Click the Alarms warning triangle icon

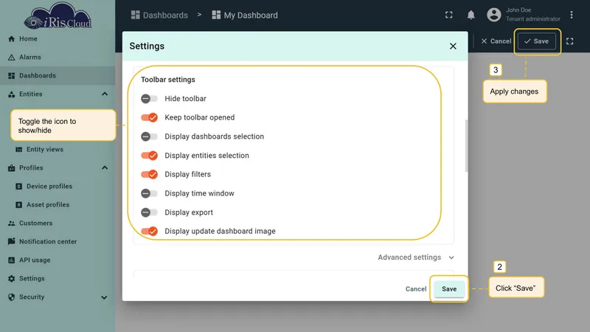tap(11, 58)
